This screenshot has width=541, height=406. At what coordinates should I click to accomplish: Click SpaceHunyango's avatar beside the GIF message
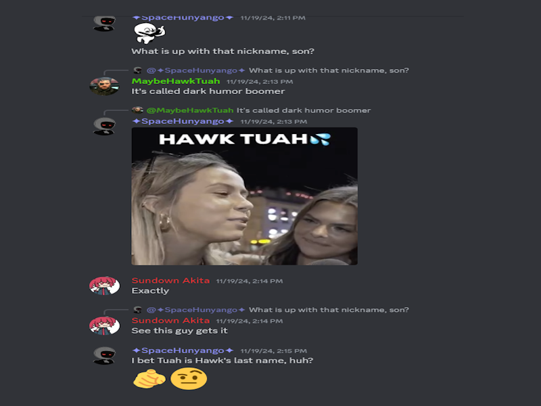(x=104, y=126)
